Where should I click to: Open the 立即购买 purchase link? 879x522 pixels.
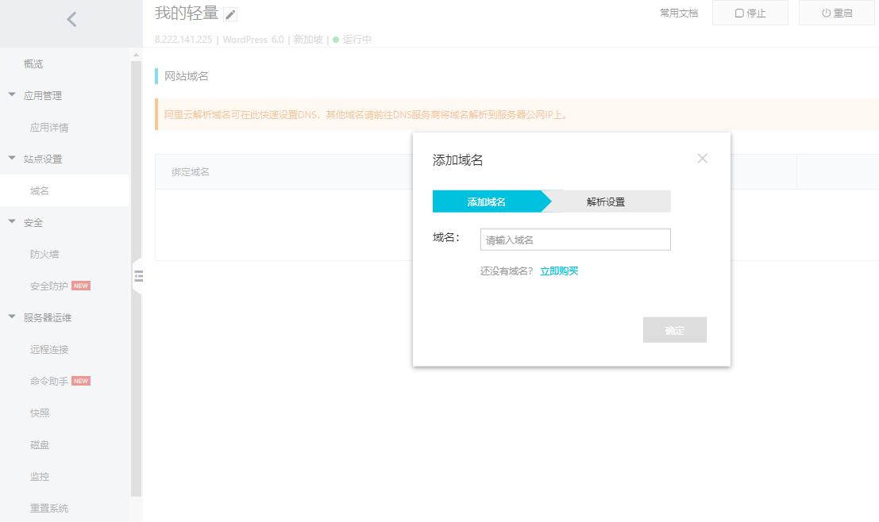coord(558,271)
